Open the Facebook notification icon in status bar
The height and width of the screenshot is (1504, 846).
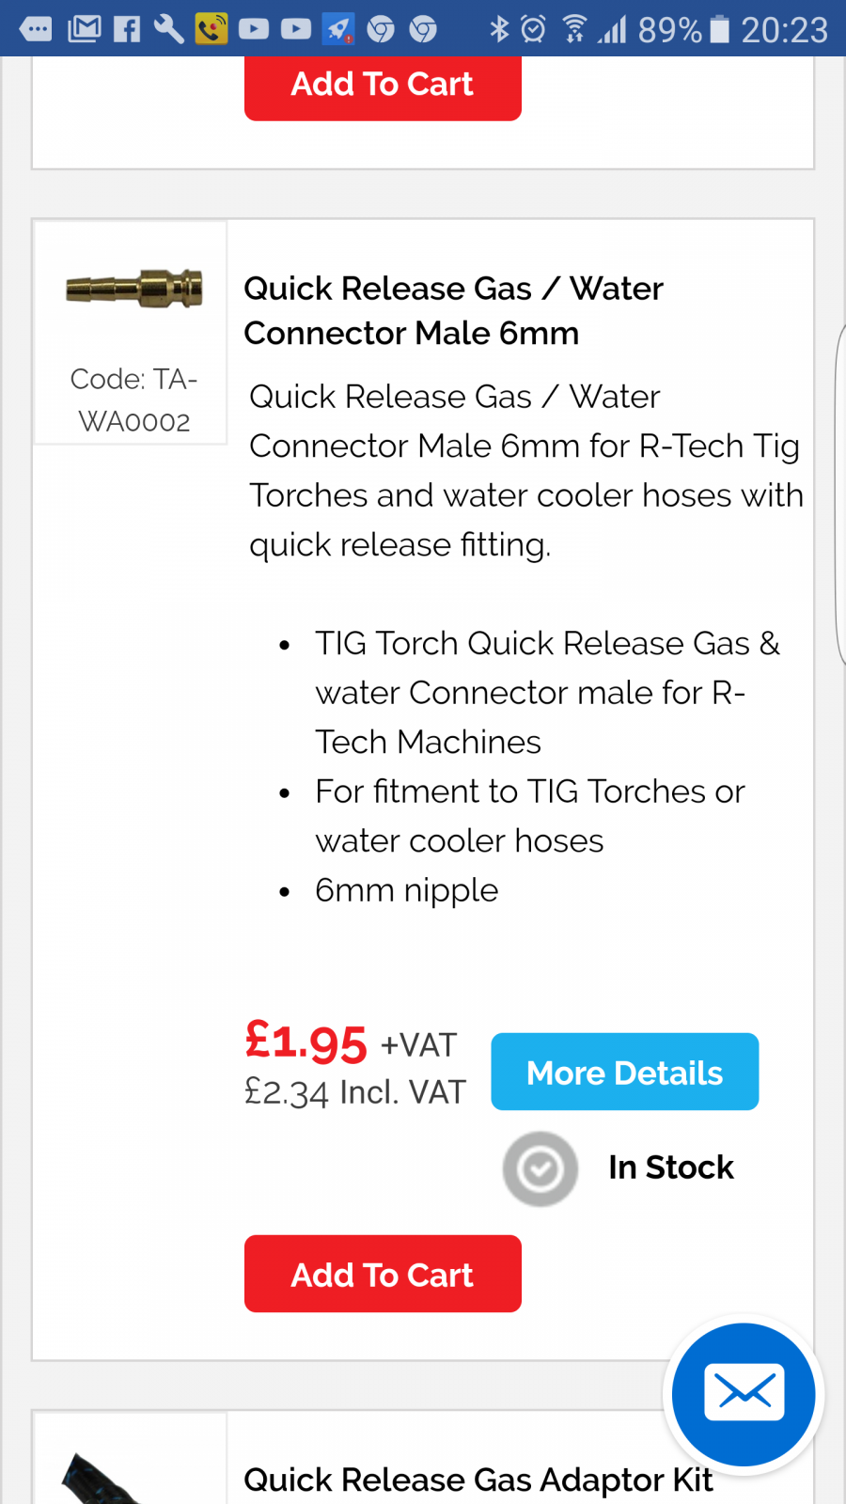pyautogui.click(x=127, y=29)
